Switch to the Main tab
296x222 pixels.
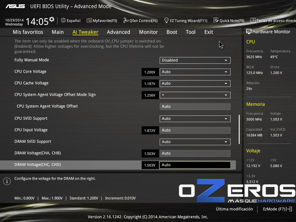point(58,32)
